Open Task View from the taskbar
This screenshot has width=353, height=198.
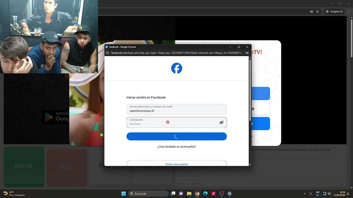click(173, 194)
